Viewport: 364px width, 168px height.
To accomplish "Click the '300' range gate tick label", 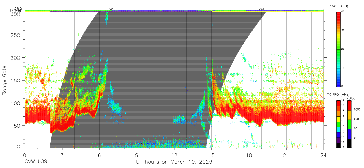I will click(x=16, y=14).
